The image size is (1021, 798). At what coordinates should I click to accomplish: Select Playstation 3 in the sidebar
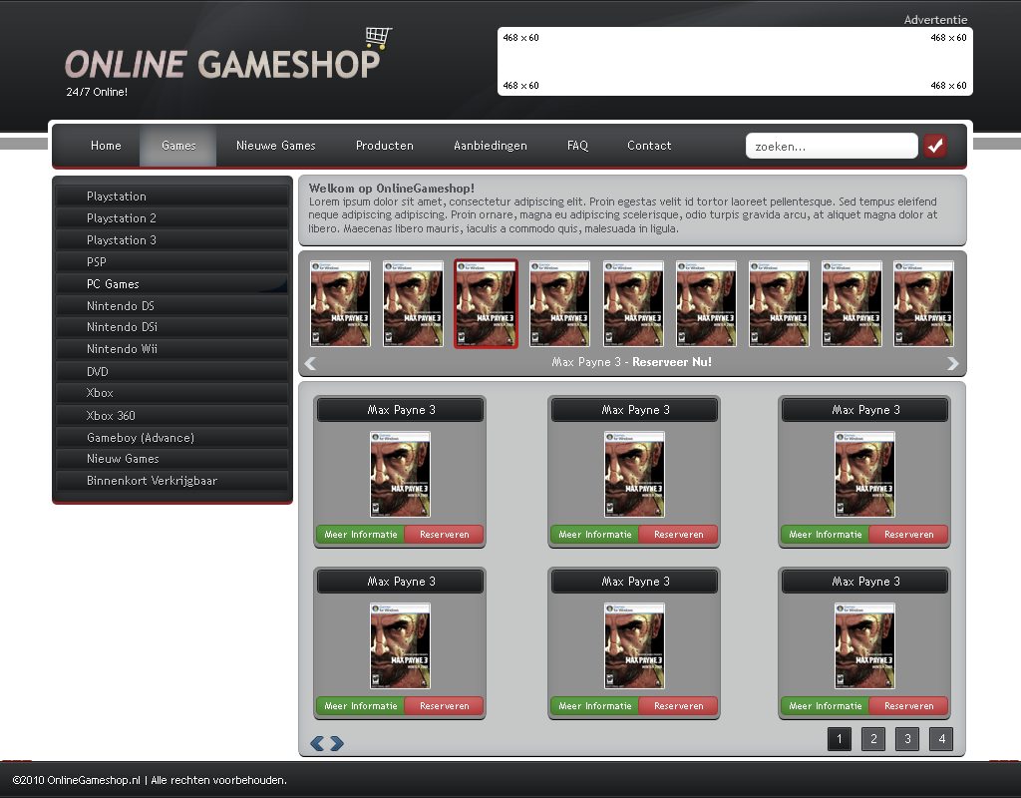(x=172, y=240)
